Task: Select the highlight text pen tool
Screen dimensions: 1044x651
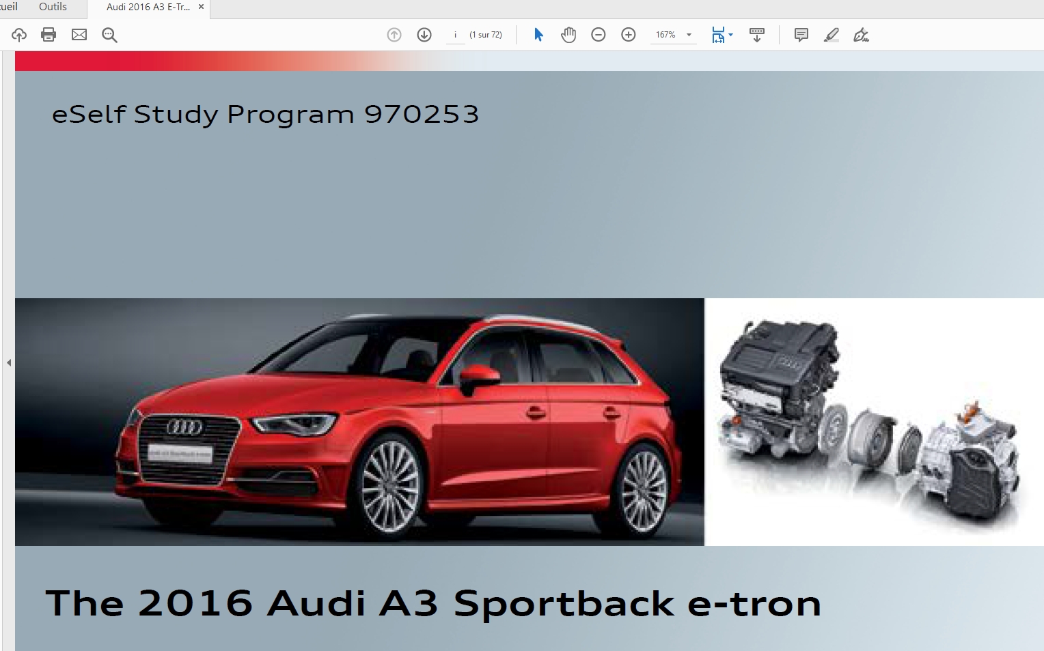Action: click(x=832, y=35)
